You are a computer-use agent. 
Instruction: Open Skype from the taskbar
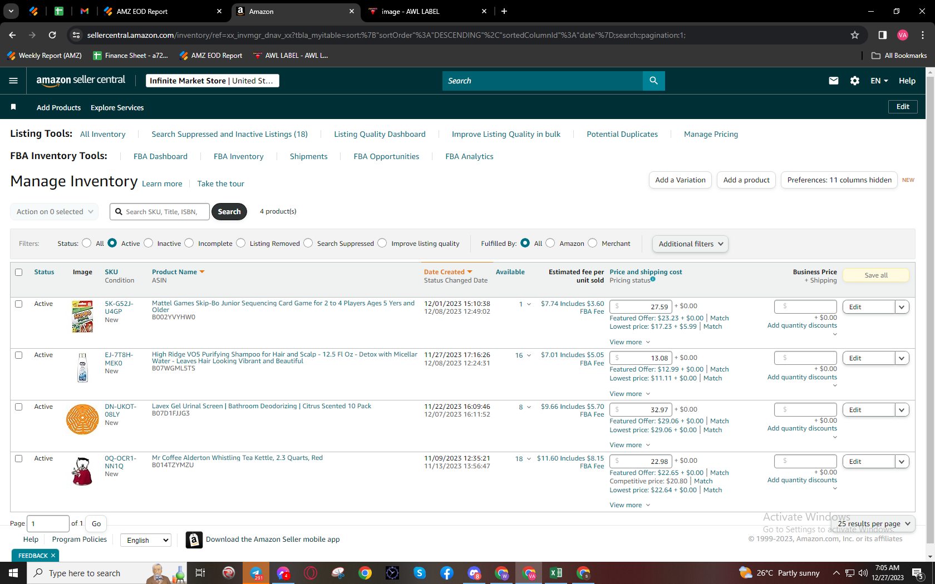[420, 573]
